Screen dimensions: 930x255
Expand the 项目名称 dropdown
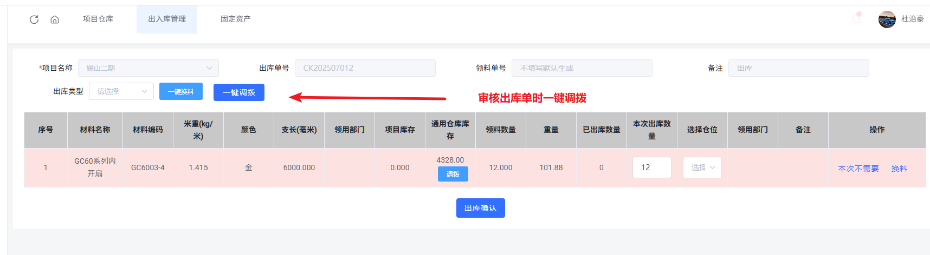point(148,68)
